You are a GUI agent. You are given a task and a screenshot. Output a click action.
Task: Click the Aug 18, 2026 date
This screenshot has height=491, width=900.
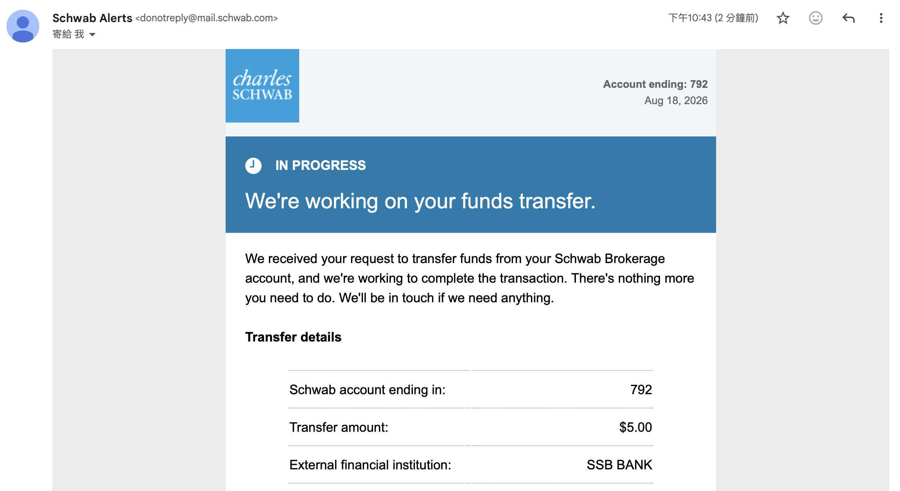(x=676, y=100)
